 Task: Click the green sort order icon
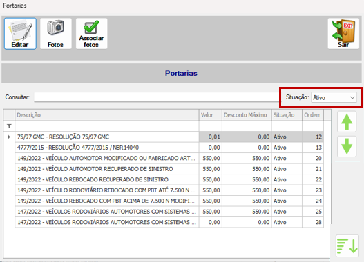point(347,246)
